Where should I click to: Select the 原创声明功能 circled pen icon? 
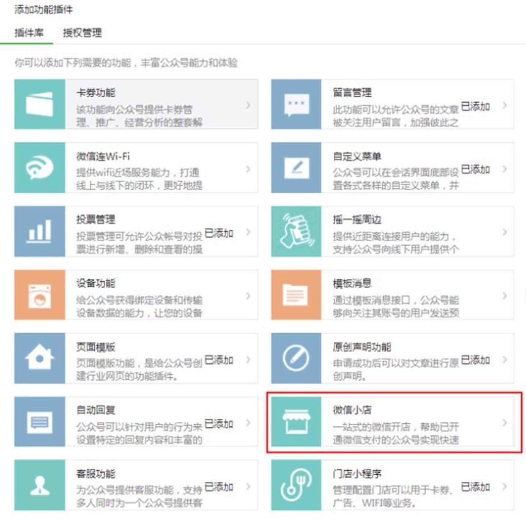coord(296,358)
